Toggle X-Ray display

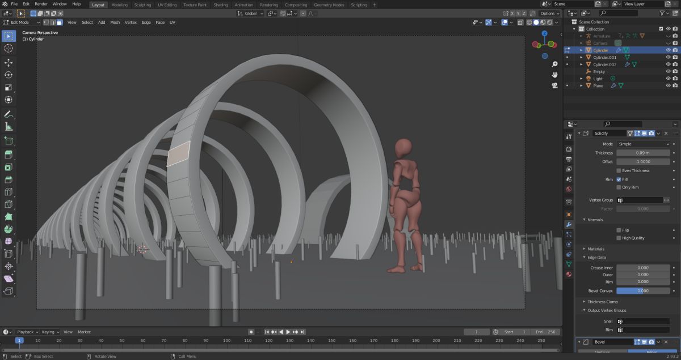click(x=520, y=22)
